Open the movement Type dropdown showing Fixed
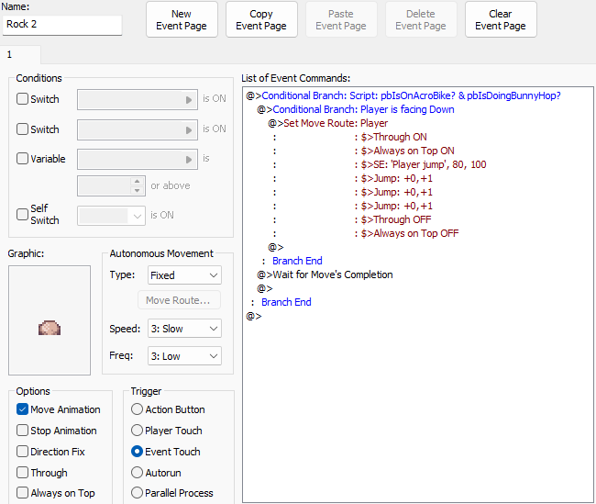 tap(184, 275)
